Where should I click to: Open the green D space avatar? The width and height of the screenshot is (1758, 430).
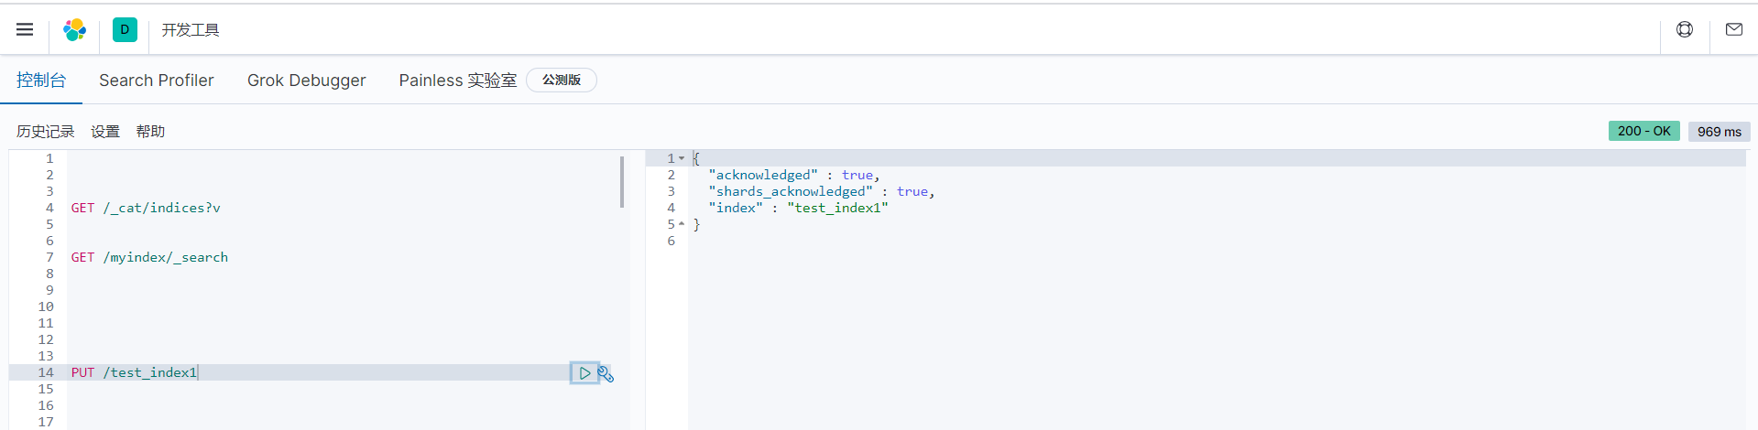[125, 29]
